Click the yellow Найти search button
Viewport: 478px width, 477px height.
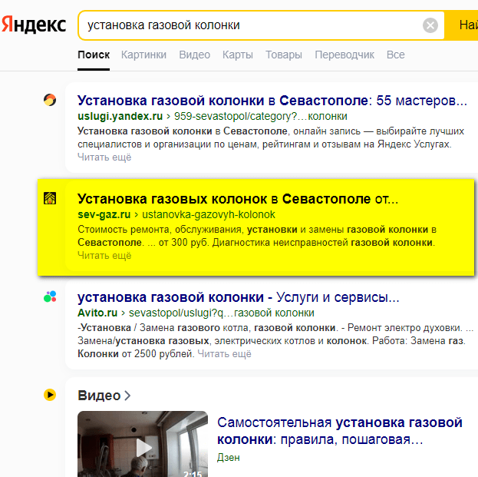point(462,25)
